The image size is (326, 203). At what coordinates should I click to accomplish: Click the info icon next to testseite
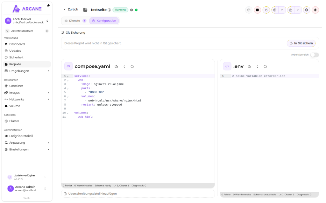[x=109, y=10]
